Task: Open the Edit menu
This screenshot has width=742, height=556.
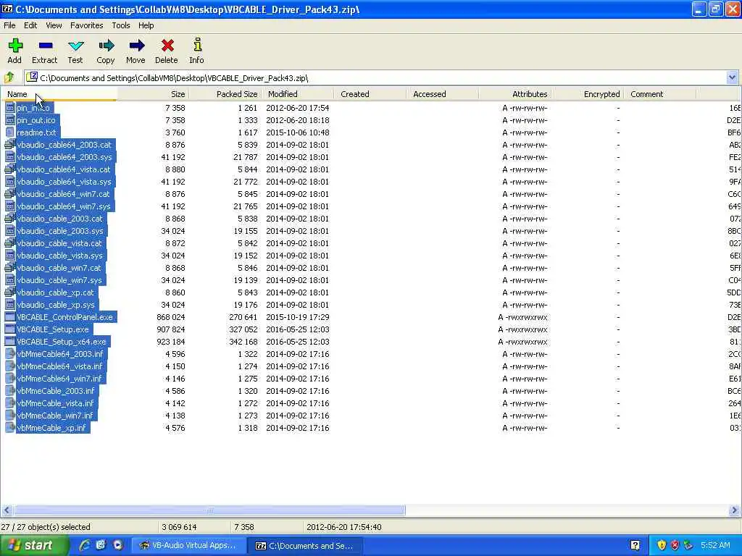Action: coord(30,25)
